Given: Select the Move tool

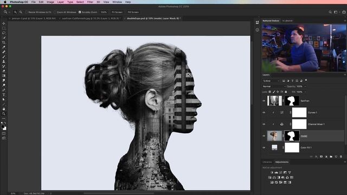Looking at the screenshot, I should coord(4,23).
